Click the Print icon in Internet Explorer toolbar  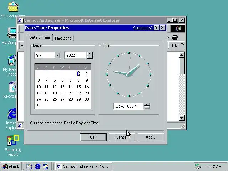pyautogui.click(x=175, y=37)
